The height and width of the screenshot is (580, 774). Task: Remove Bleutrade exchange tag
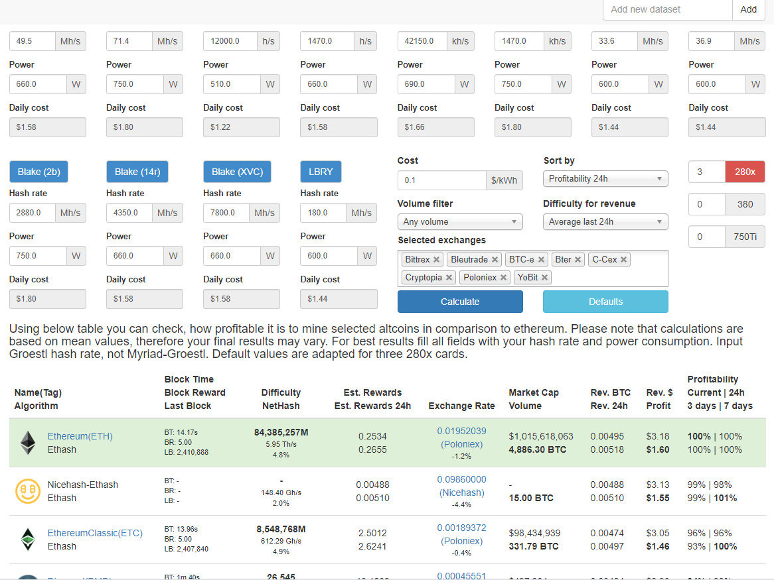[x=495, y=260]
